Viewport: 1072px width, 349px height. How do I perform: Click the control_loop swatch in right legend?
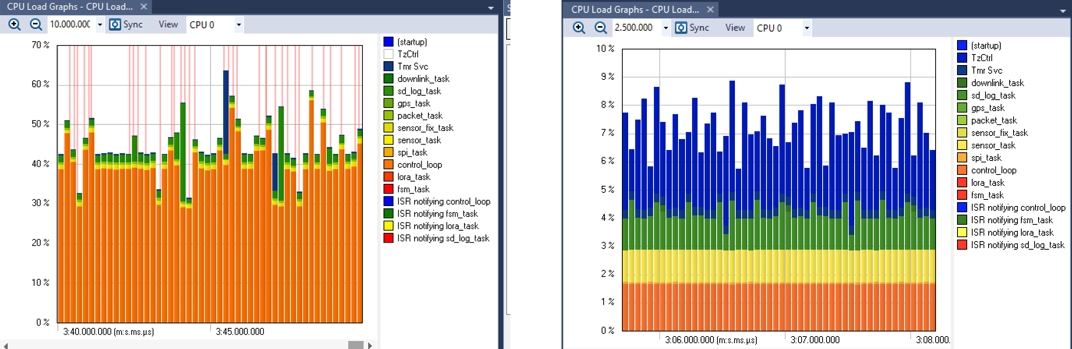pyautogui.click(x=962, y=170)
